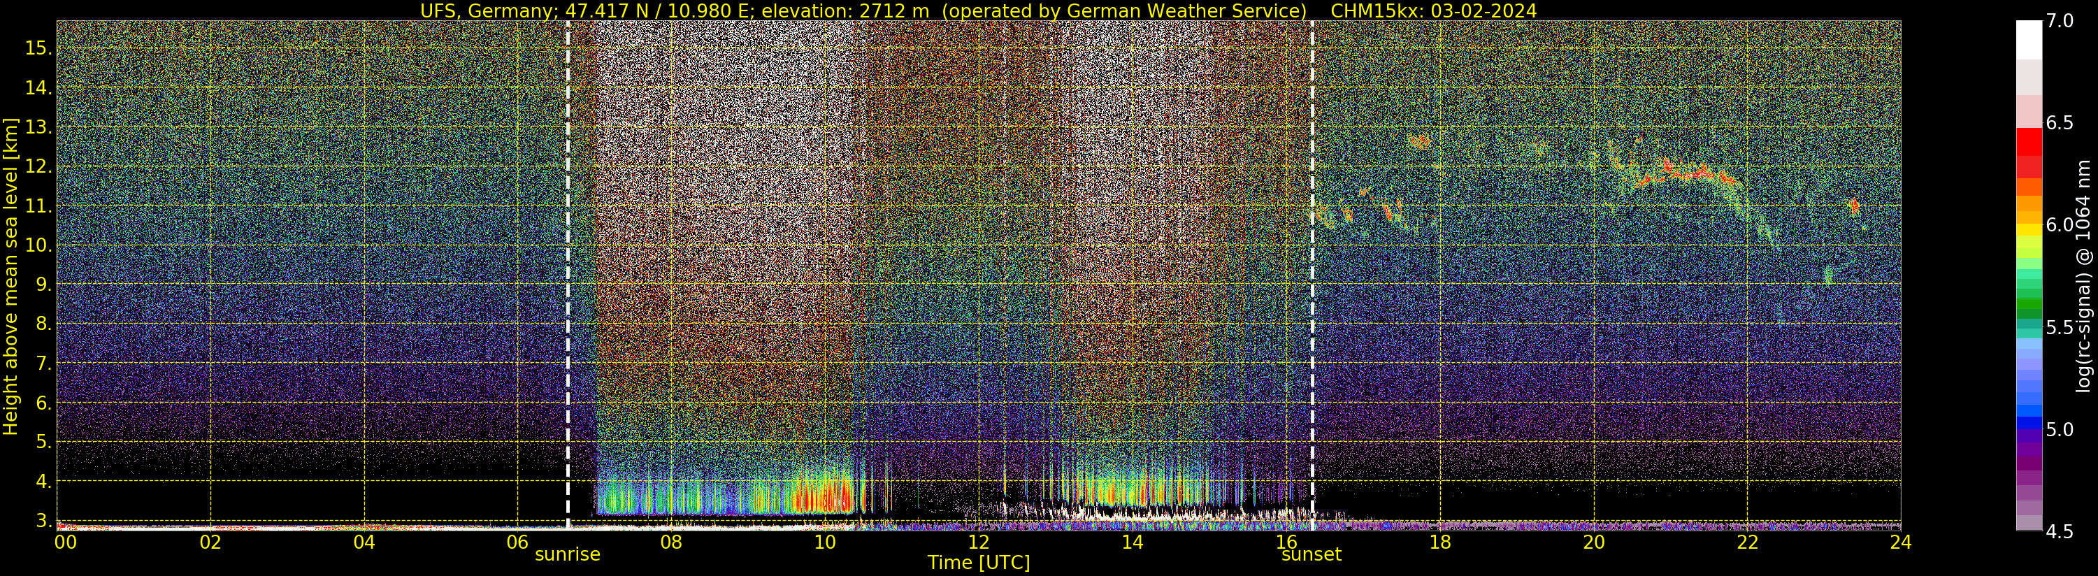Click the time axis tick label '10'
Image resolution: width=2098 pixels, height=576 pixels.
(x=825, y=542)
